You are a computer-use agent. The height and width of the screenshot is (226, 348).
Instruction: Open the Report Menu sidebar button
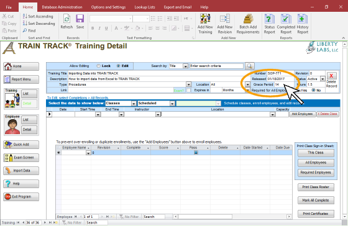tap(21, 79)
